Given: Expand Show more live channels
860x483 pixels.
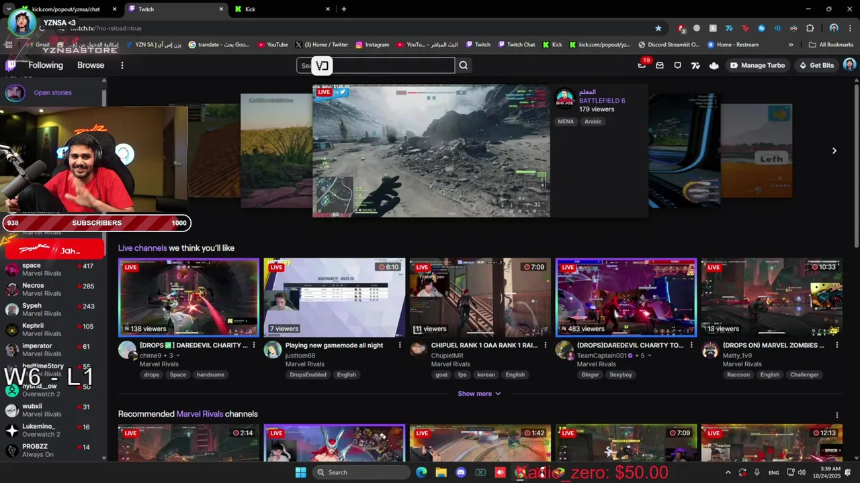Looking at the screenshot, I should point(479,394).
